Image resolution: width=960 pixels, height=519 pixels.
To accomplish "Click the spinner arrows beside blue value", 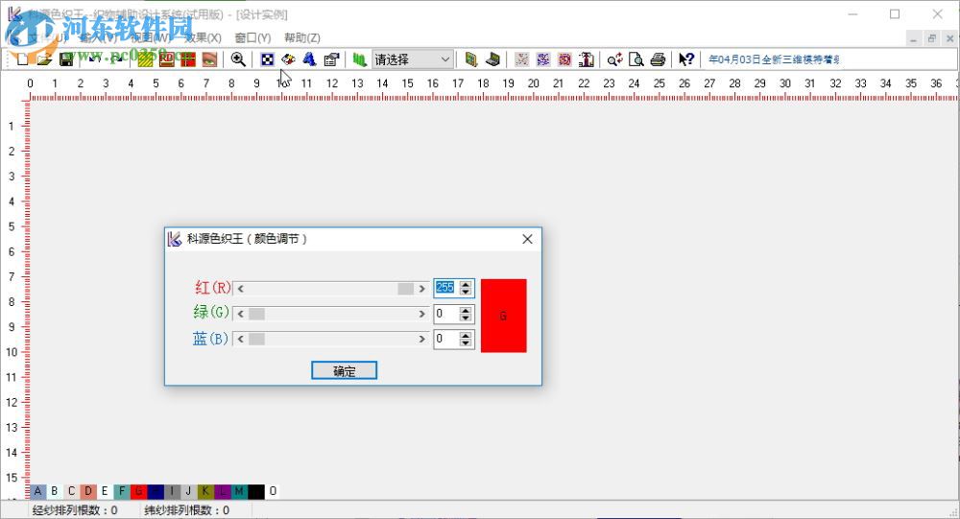I will coord(466,339).
